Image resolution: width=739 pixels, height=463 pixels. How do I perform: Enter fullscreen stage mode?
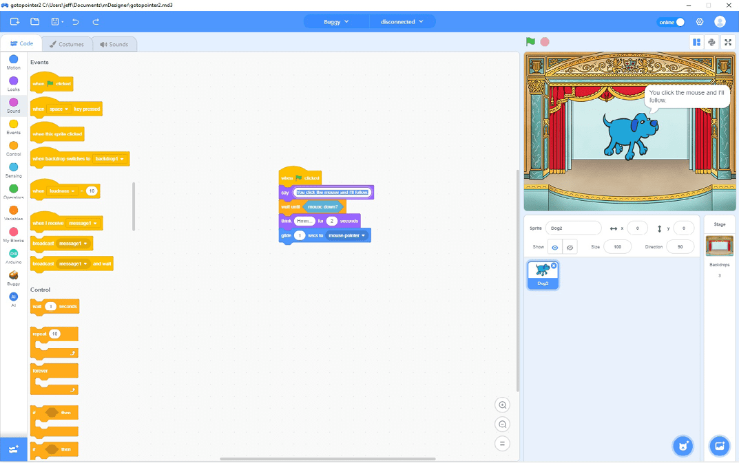728,43
